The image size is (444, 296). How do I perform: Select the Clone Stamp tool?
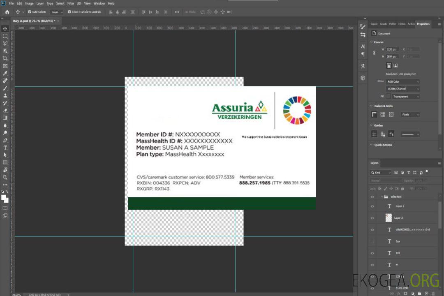[x=5, y=96]
